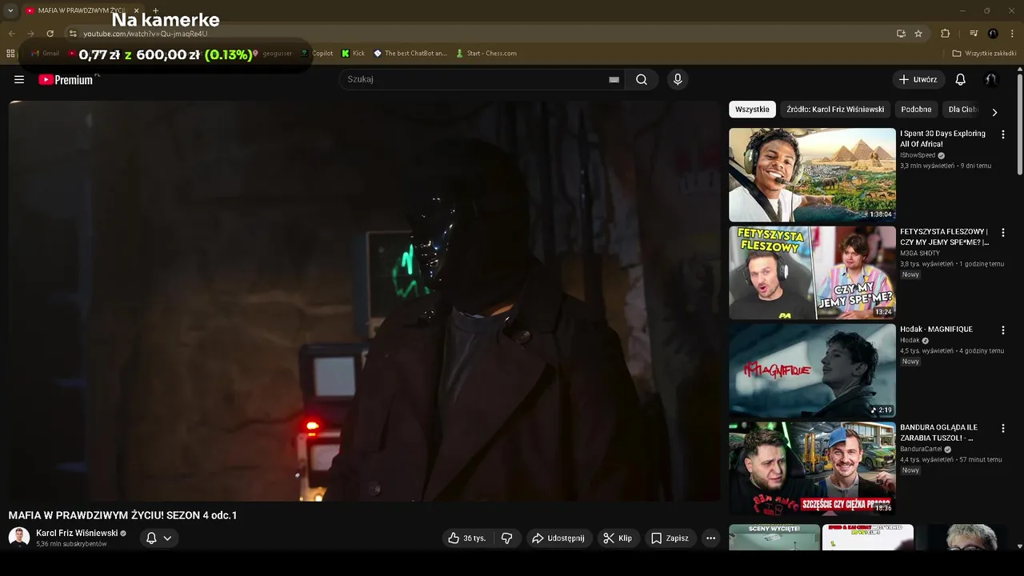Open the on-screen keyboard icon in the search box

pyautogui.click(x=614, y=79)
